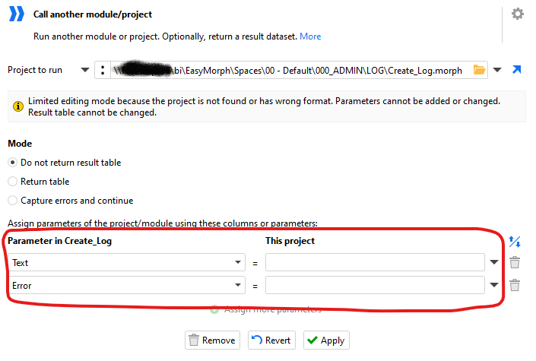Browse for project file with folder icon

click(x=479, y=70)
